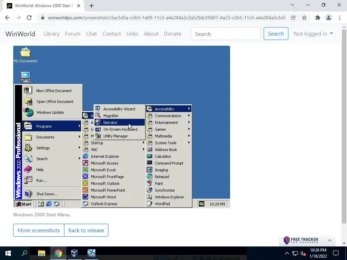Click the Settings submenu arrow
The height and width of the screenshot is (260, 347).
click(79, 148)
